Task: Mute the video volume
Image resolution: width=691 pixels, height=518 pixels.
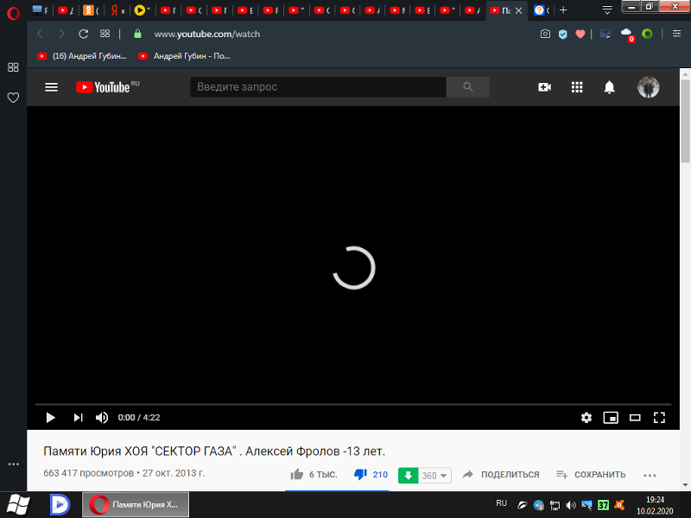Action: [x=102, y=417]
